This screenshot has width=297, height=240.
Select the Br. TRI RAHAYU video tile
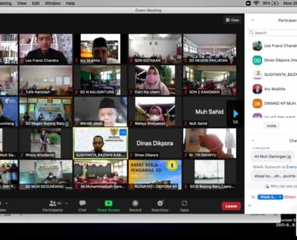click(x=209, y=143)
